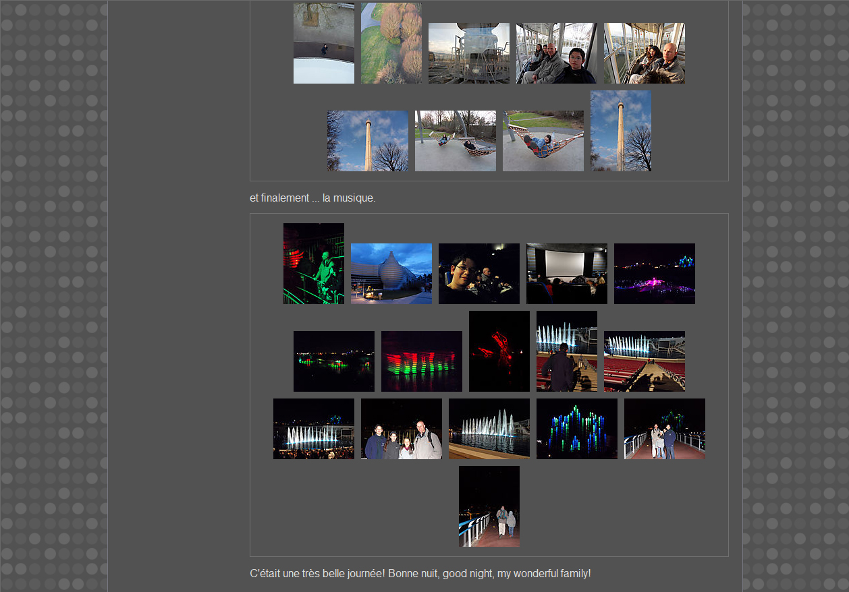Open the fountain photo with empty red seats
The height and width of the screenshot is (592, 849).
point(644,361)
